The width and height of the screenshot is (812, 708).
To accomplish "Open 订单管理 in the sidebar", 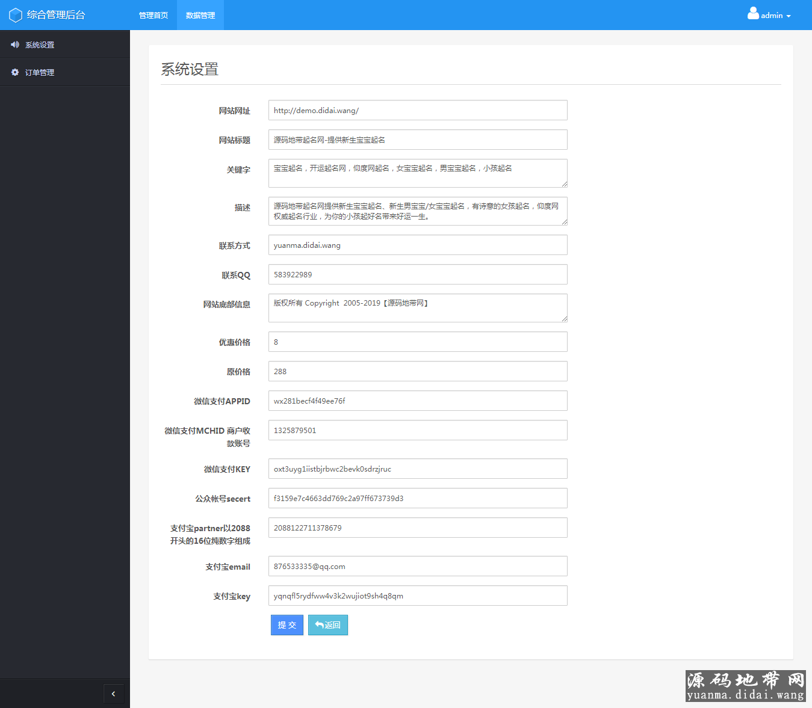I will coord(40,72).
